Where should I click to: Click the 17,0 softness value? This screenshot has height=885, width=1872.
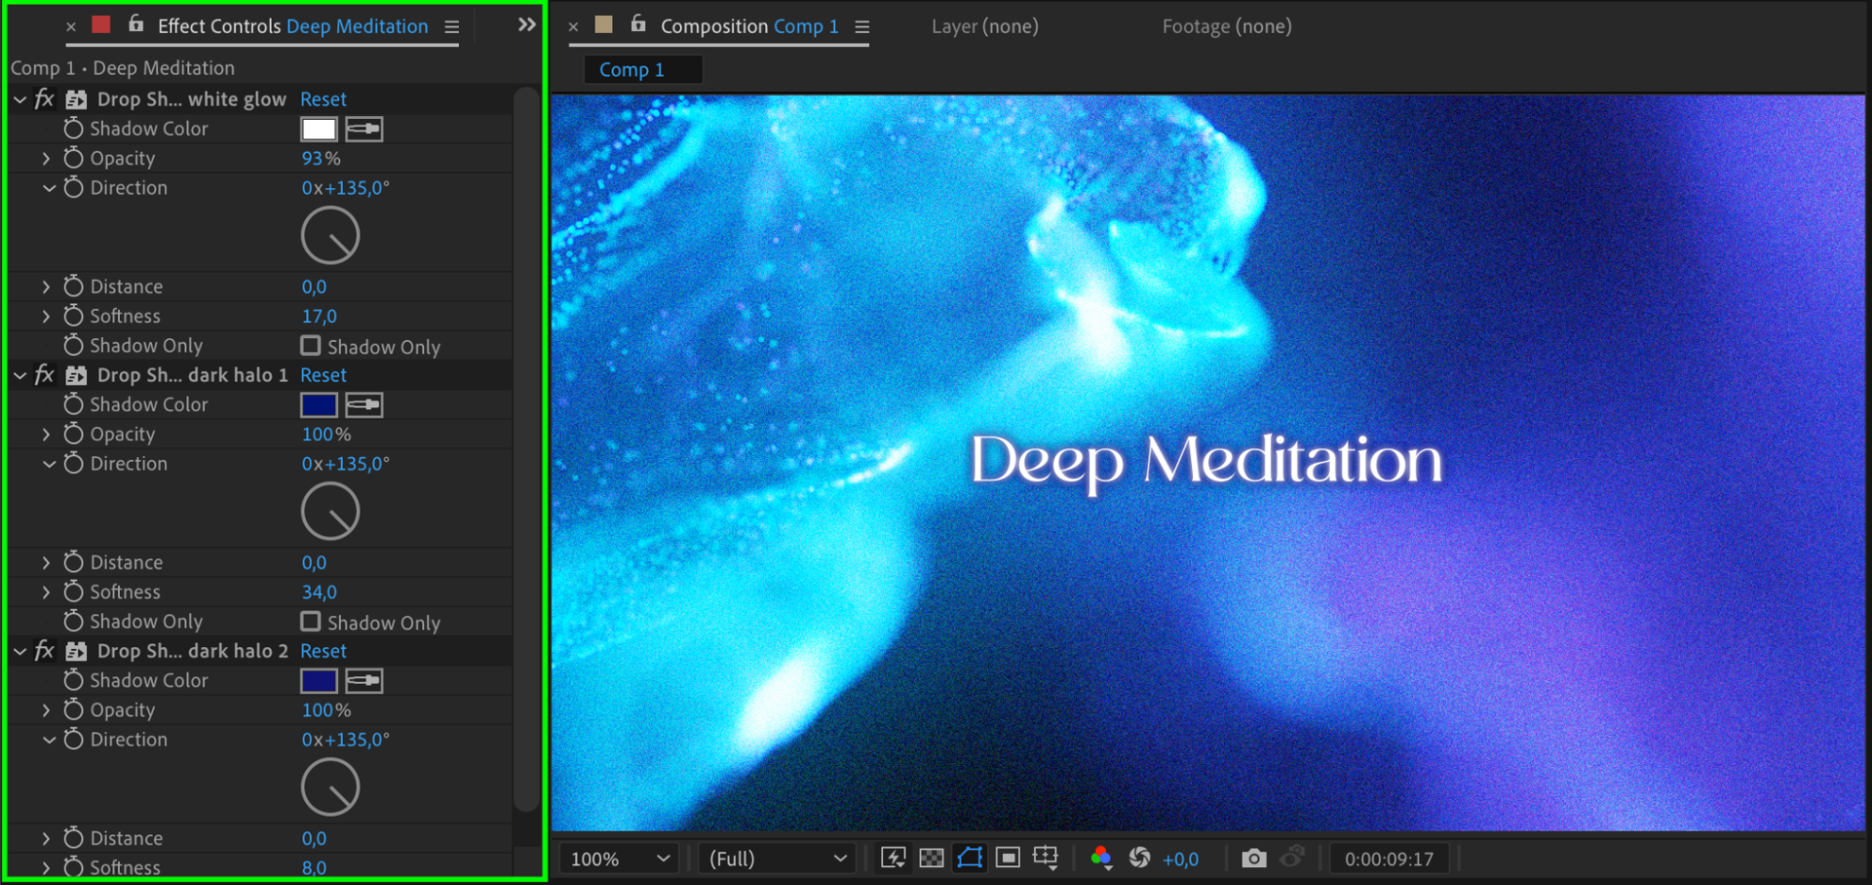pos(318,317)
